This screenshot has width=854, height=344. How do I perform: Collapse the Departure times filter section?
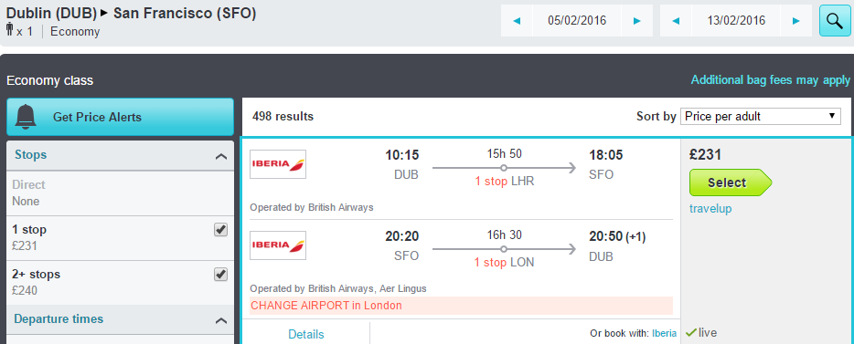(220, 320)
